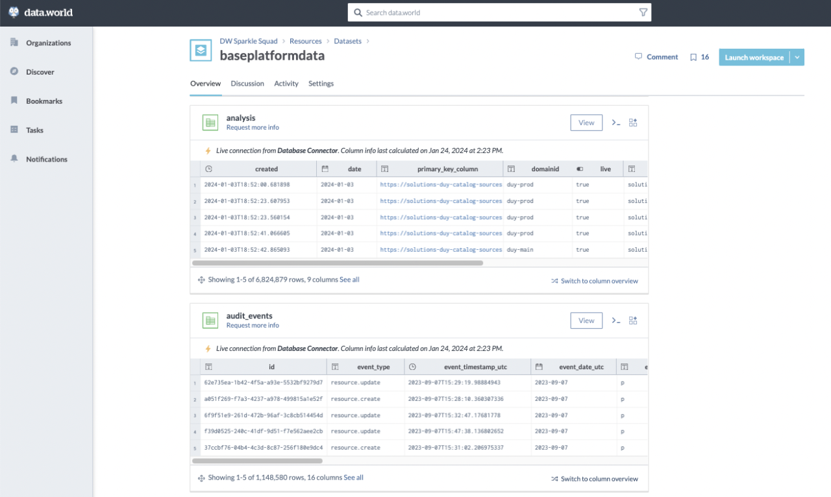831x497 pixels.
Task: Click the Discover compass icon
Action: point(14,71)
